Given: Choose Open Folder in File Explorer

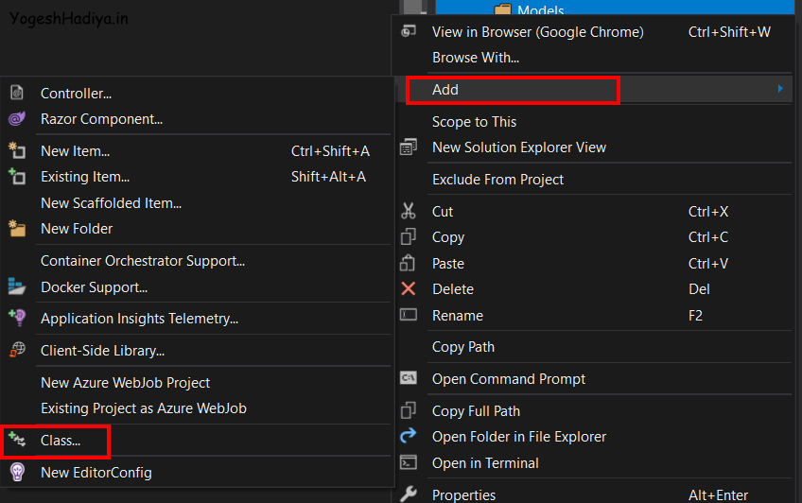Looking at the screenshot, I should [x=519, y=437].
